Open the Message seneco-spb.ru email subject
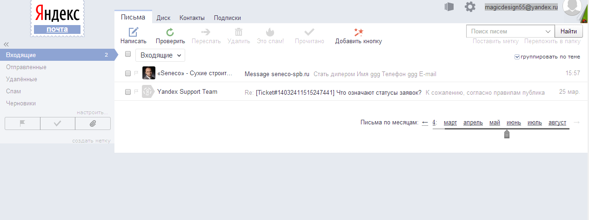Image resolution: width=589 pixels, height=220 pixels. pyautogui.click(x=277, y=74)
